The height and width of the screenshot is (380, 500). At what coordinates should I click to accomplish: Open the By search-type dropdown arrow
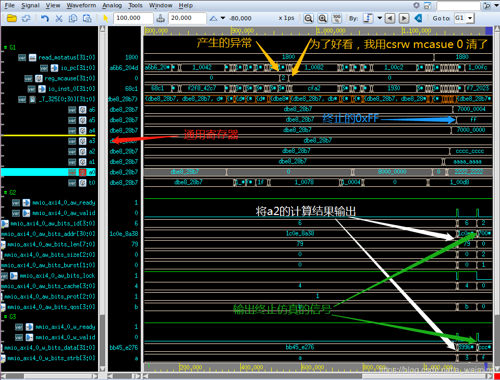click(x=380, y=18)
